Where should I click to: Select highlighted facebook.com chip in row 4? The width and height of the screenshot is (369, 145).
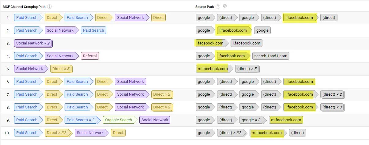232,56
